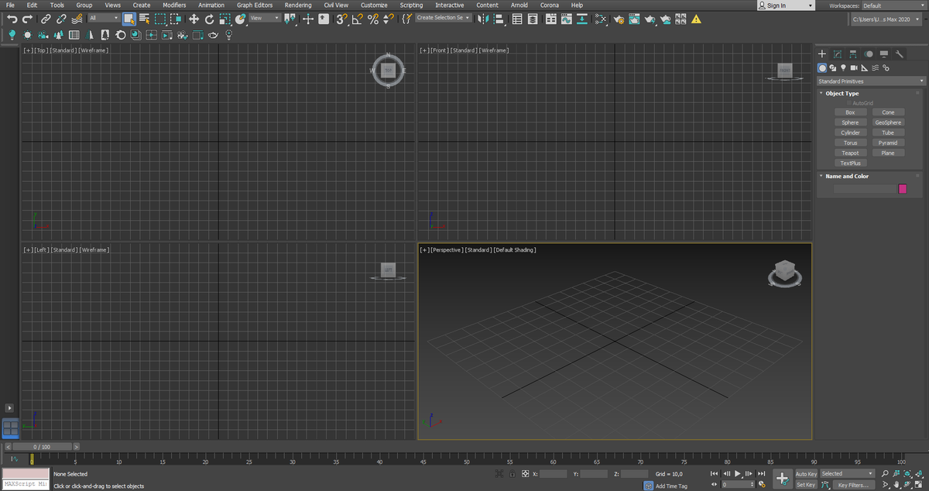The image size is (929, 491).
Task: Open the Render Setup icon
Action: (x=618, y=19)
